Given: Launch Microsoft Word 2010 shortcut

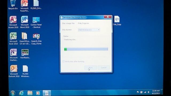Looking at the screenshot, I should 25,22.
